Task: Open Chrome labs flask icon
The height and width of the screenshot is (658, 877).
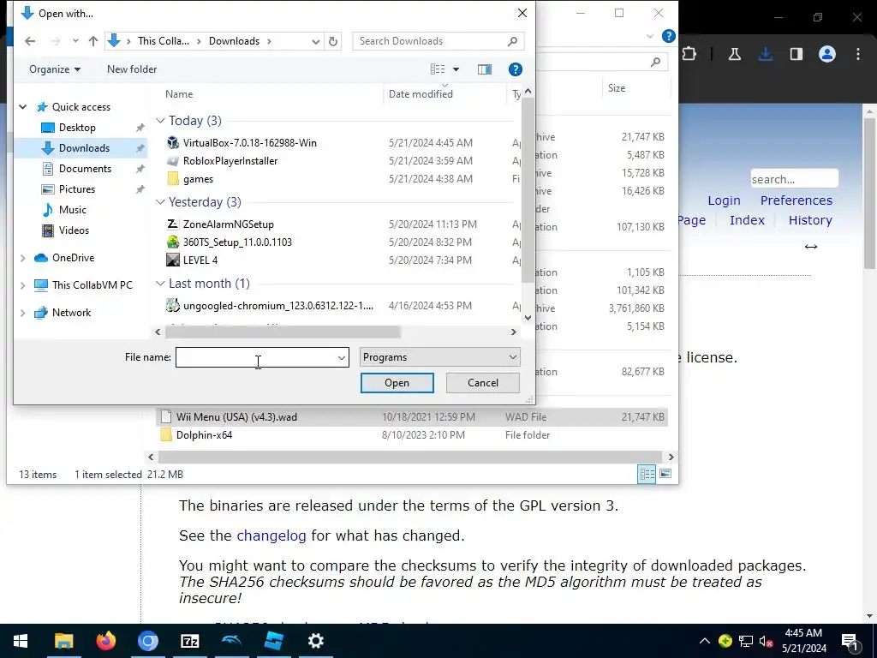Action: coord(734,54)
